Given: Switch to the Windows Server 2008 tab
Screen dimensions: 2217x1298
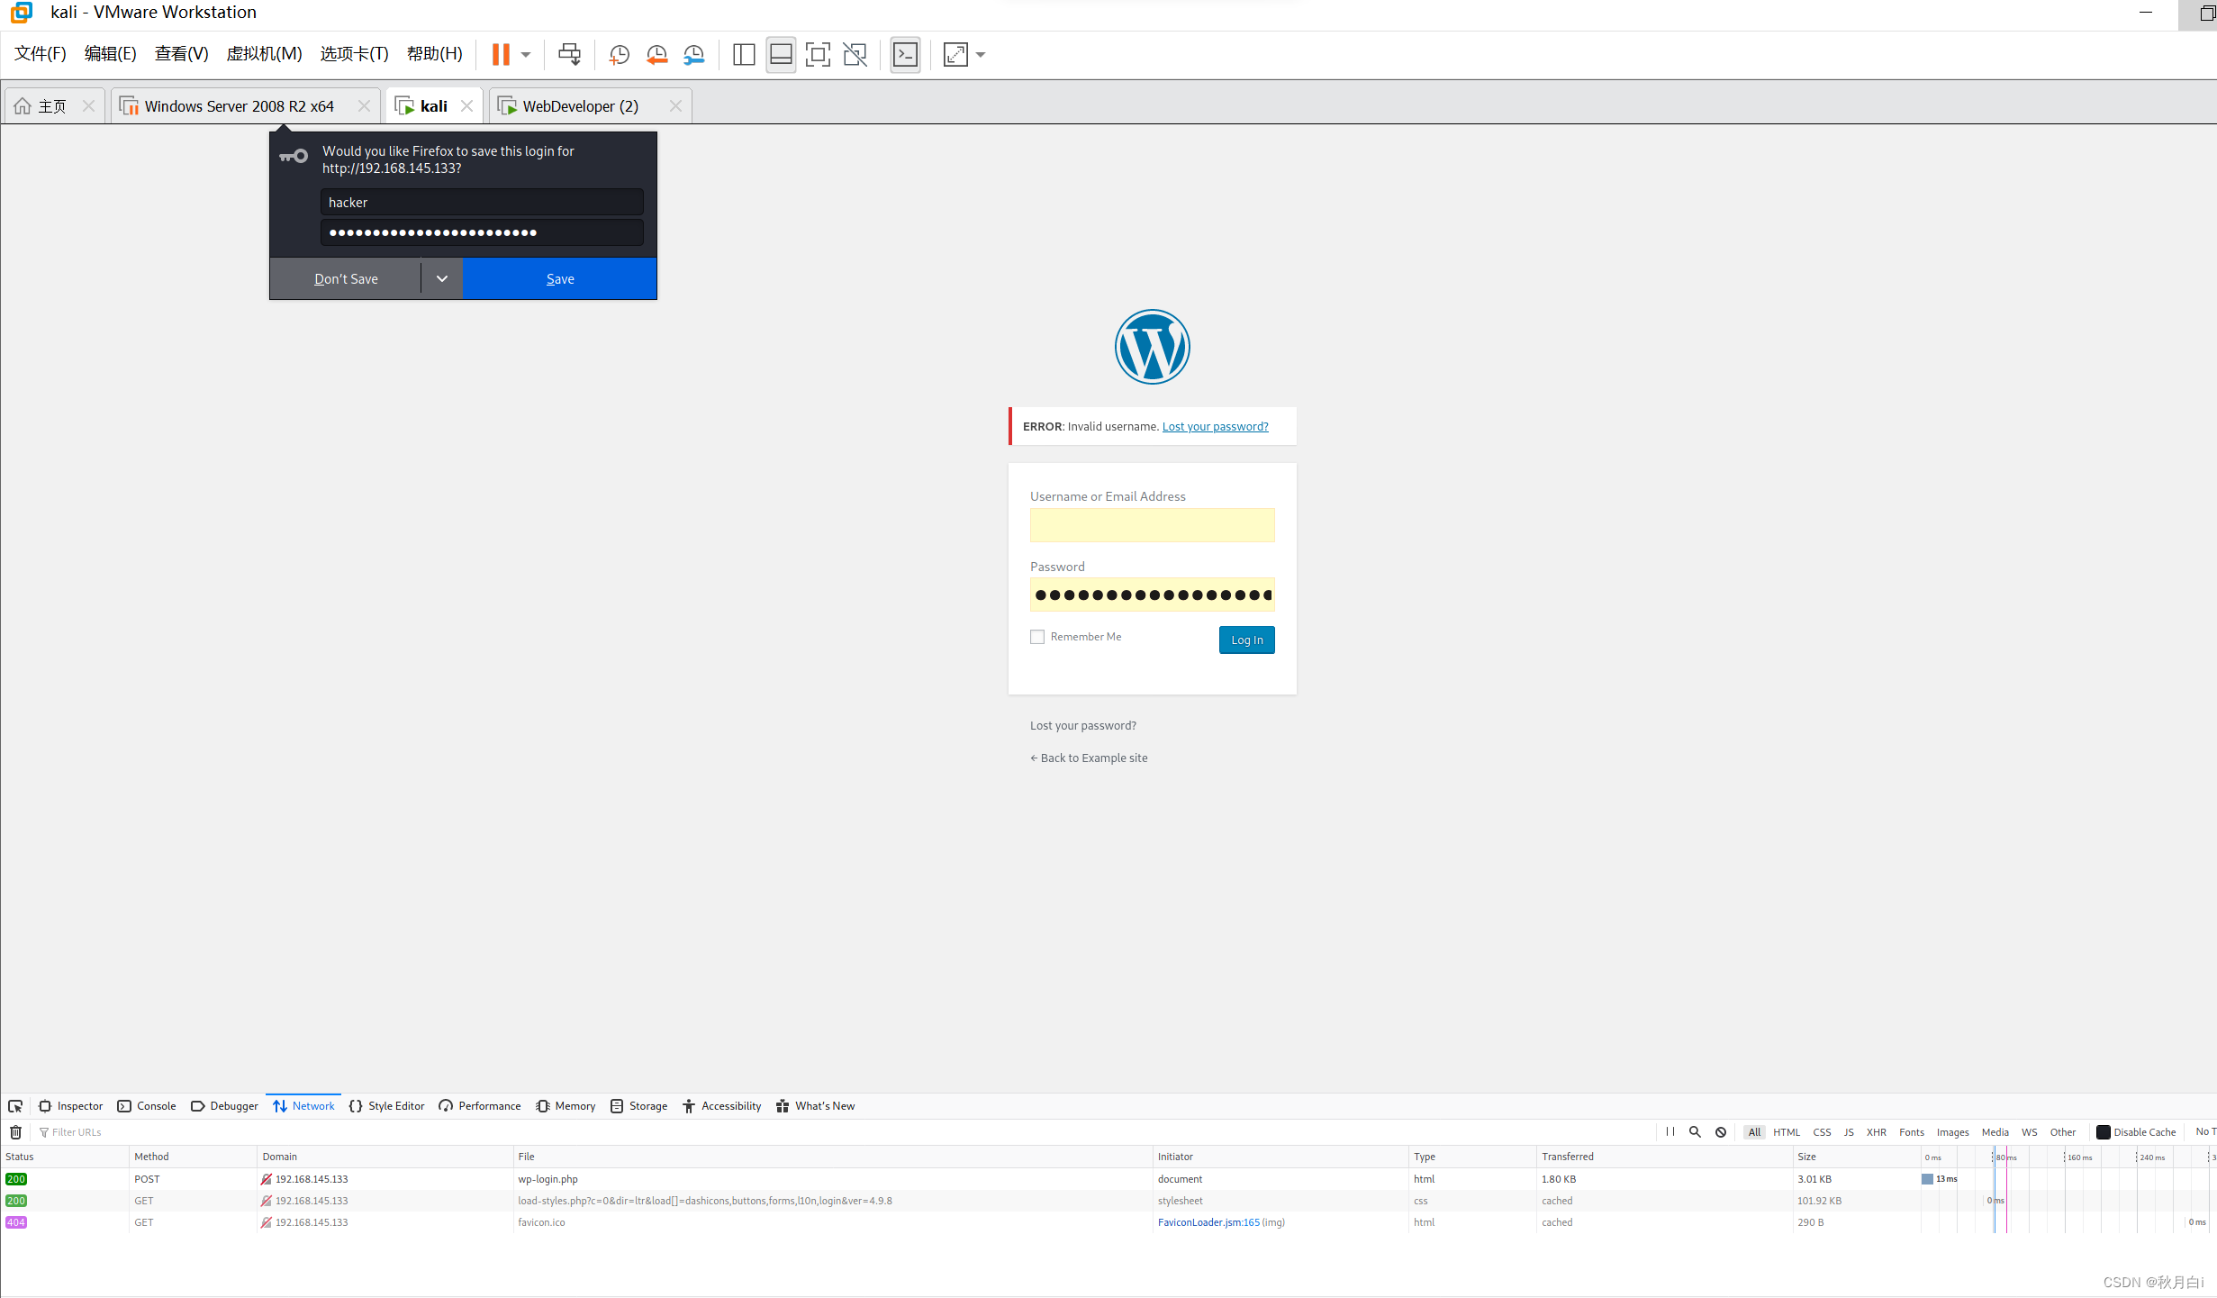Looking at the screenshot, I should pos(239,105).
